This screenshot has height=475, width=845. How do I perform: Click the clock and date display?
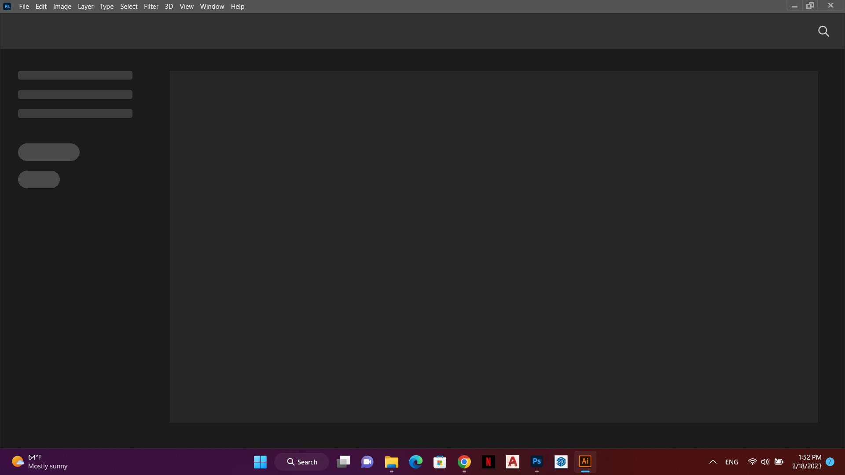[x=806, y=462]
